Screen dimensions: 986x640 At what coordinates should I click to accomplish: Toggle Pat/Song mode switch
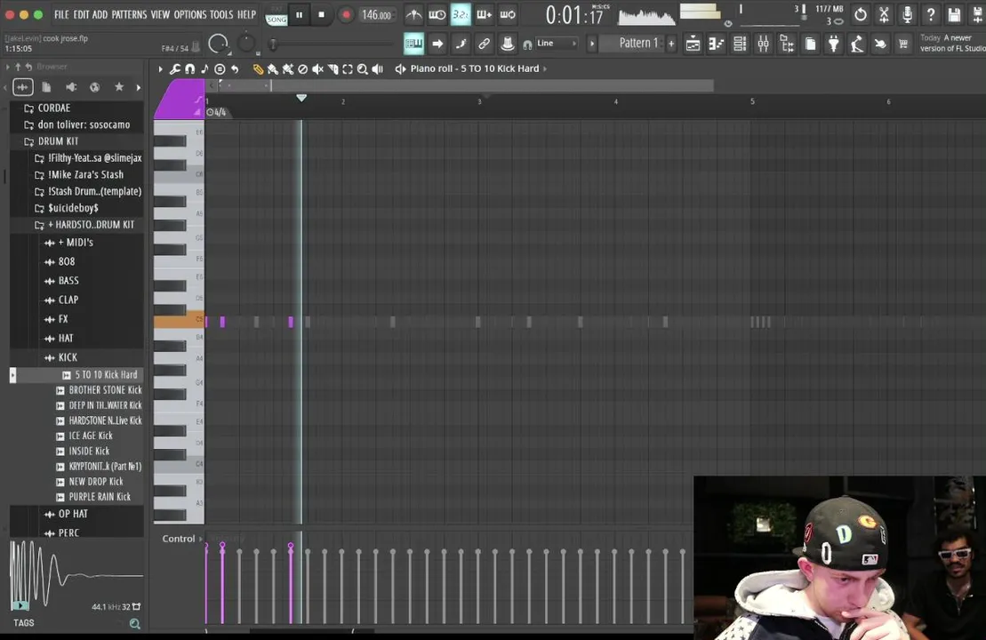point(276,15)
